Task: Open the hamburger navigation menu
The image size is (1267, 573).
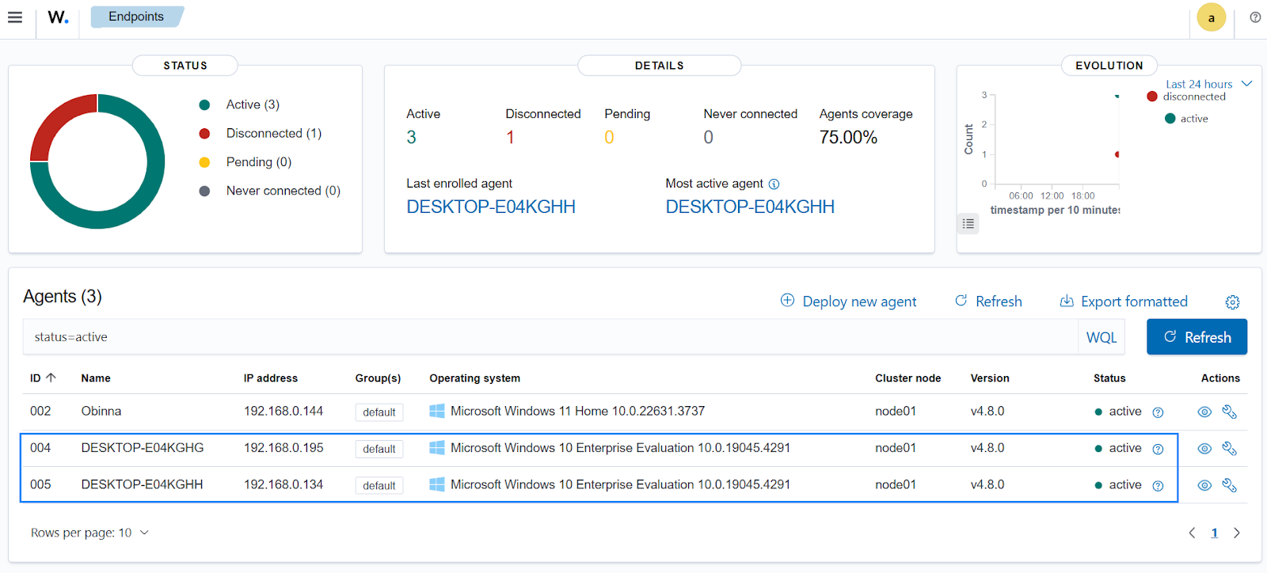Action: (x=15, y=17)
